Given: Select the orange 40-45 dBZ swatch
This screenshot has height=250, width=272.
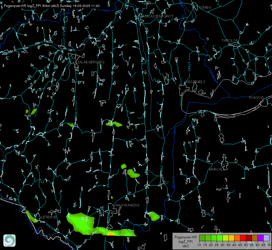Looking at the screenshot, I should pyautogui.click(x=237, y=238).
